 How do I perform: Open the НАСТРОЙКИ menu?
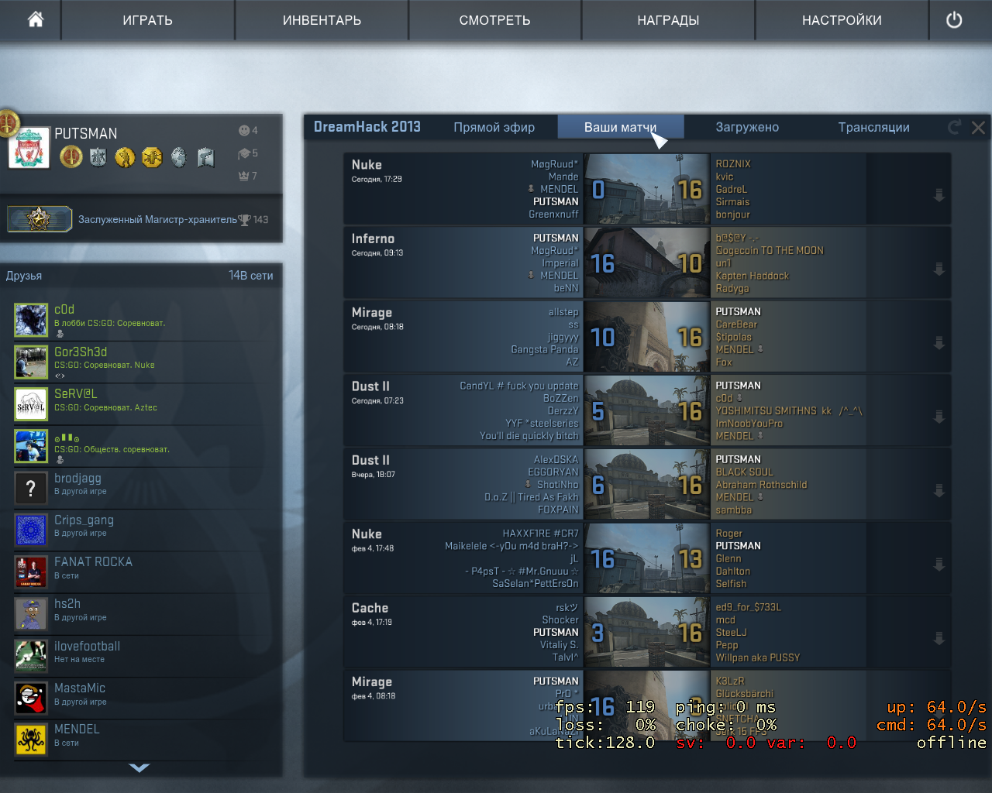point(842,20)
